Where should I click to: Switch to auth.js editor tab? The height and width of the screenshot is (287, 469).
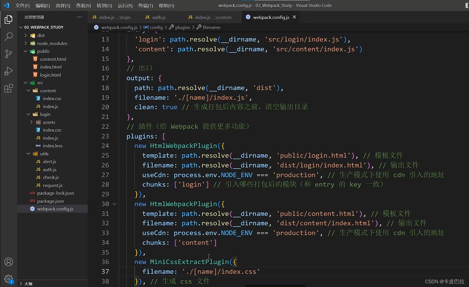click(162, 17)
